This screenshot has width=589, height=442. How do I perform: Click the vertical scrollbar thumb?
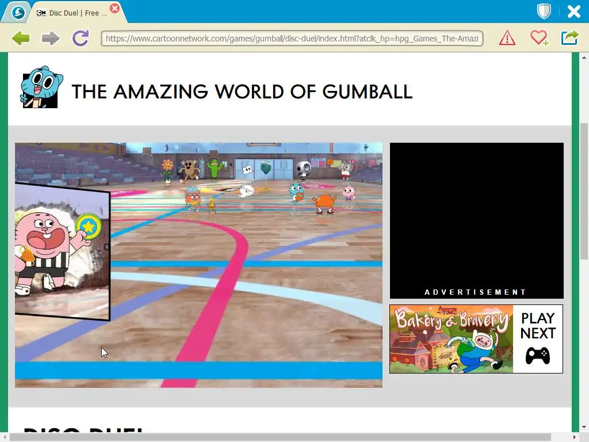tap(584, 191)
